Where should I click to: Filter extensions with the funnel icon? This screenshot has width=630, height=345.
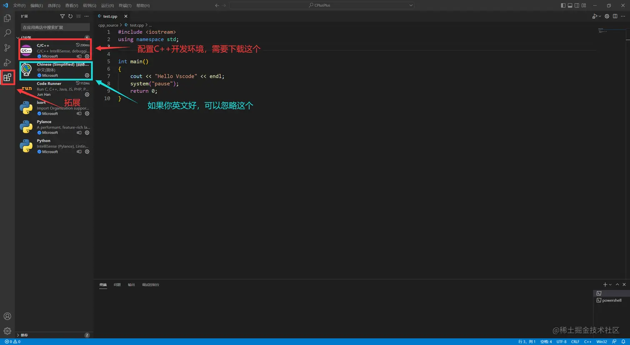(62, 16)
